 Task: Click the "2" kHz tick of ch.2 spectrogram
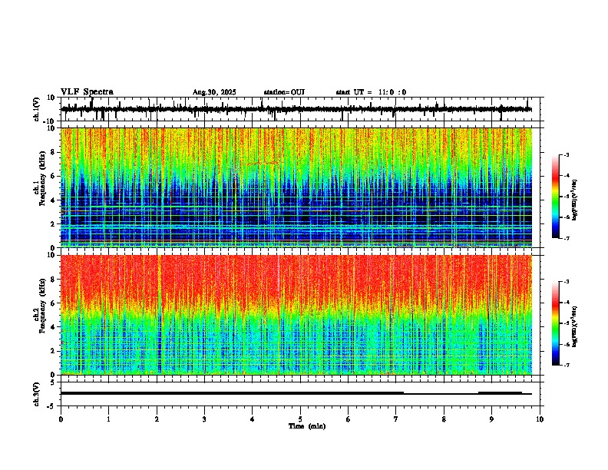click(x=53, y=351)
